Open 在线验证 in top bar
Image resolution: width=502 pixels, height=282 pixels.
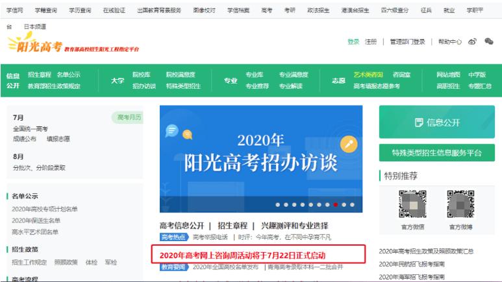coord(114,10)
